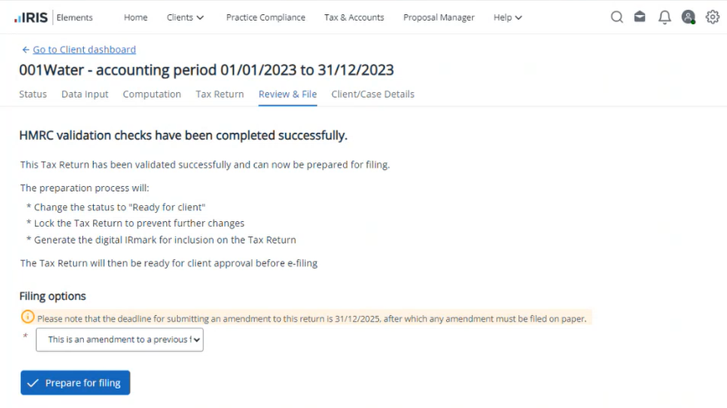Go to Home in navigation

click(135, 17)
